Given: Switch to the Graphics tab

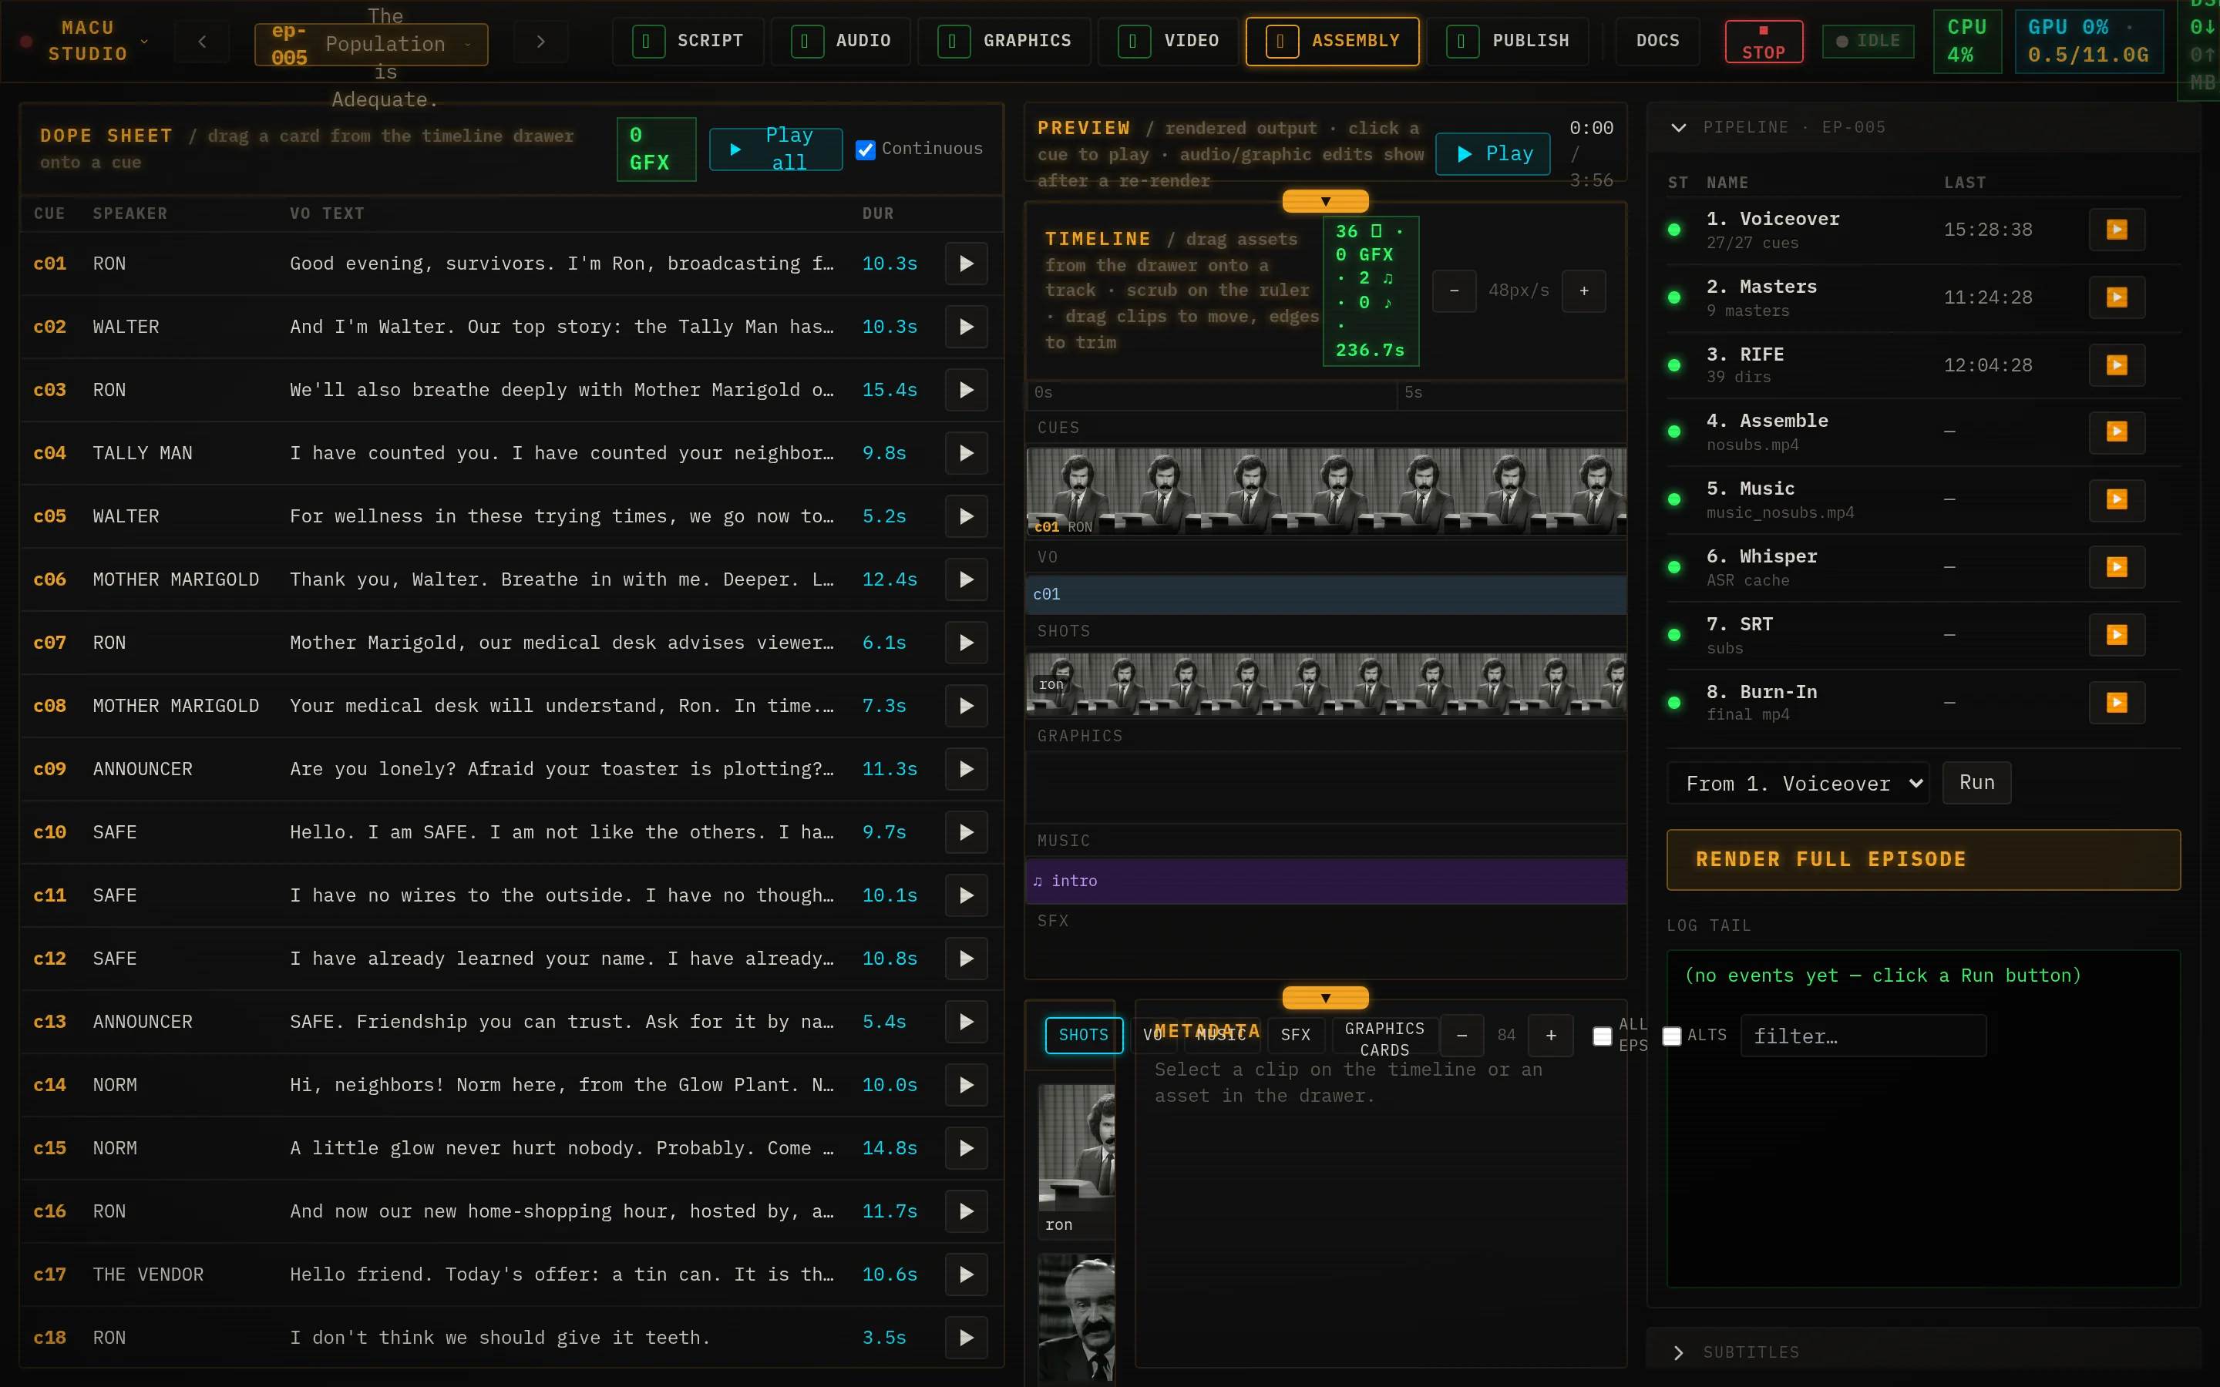Looking at the screenshot, I should click(1004, 42).
